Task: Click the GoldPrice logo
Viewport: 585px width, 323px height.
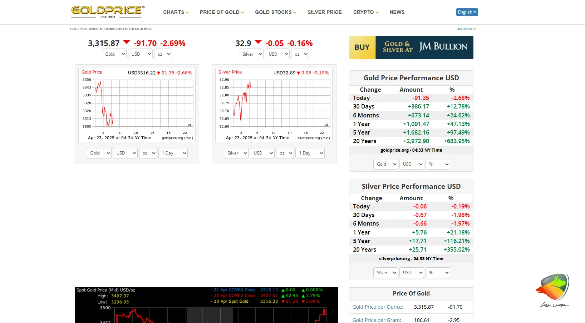Action: (x=108, y=12)
